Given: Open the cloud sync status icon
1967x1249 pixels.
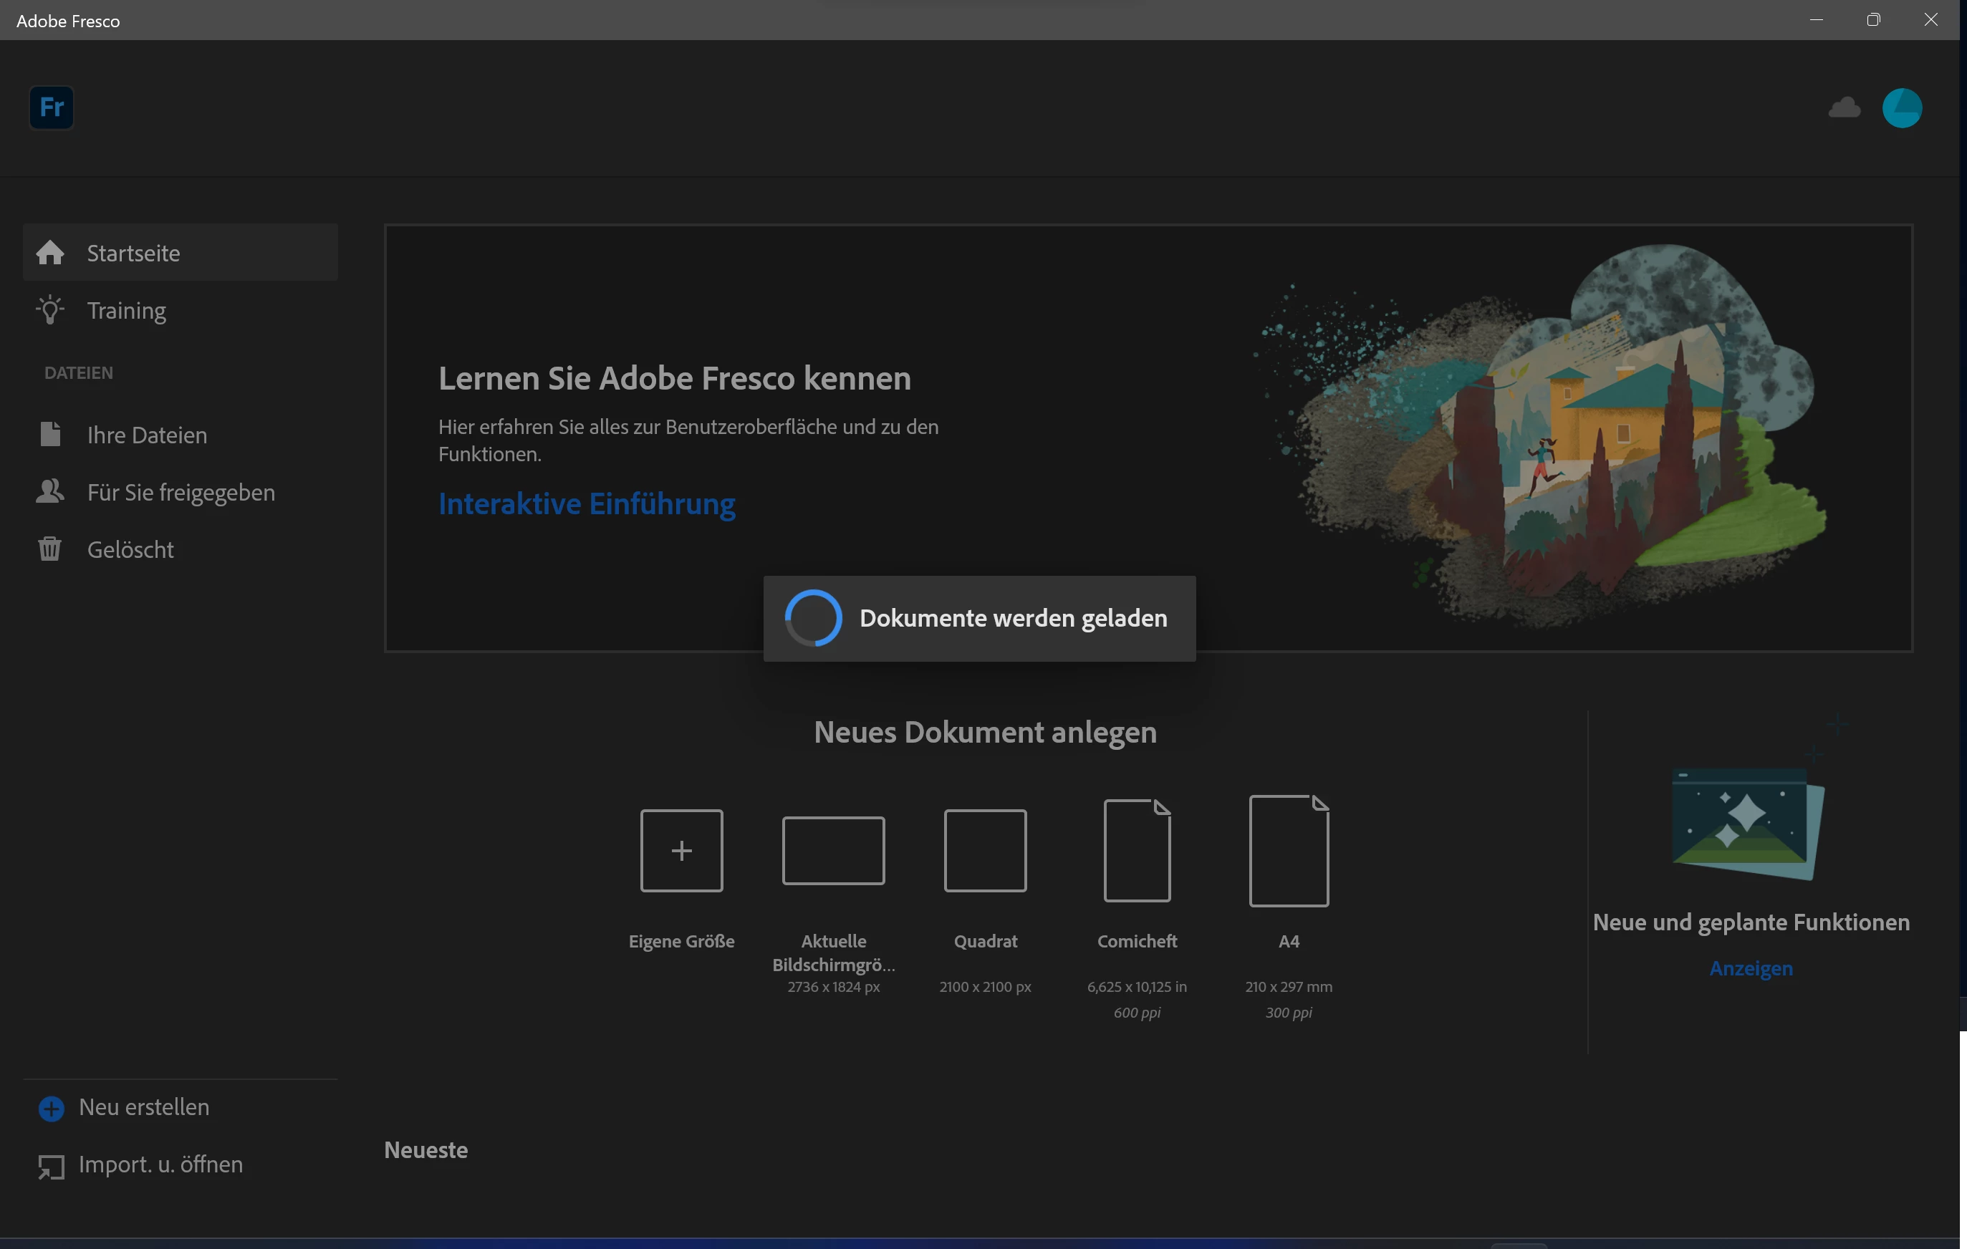Looking at the screenshot, I should click(x=1844, y=107).
